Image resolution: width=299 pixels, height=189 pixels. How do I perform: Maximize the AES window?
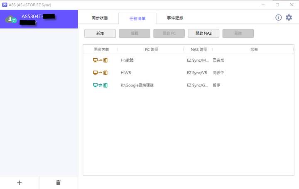point(277,5)
